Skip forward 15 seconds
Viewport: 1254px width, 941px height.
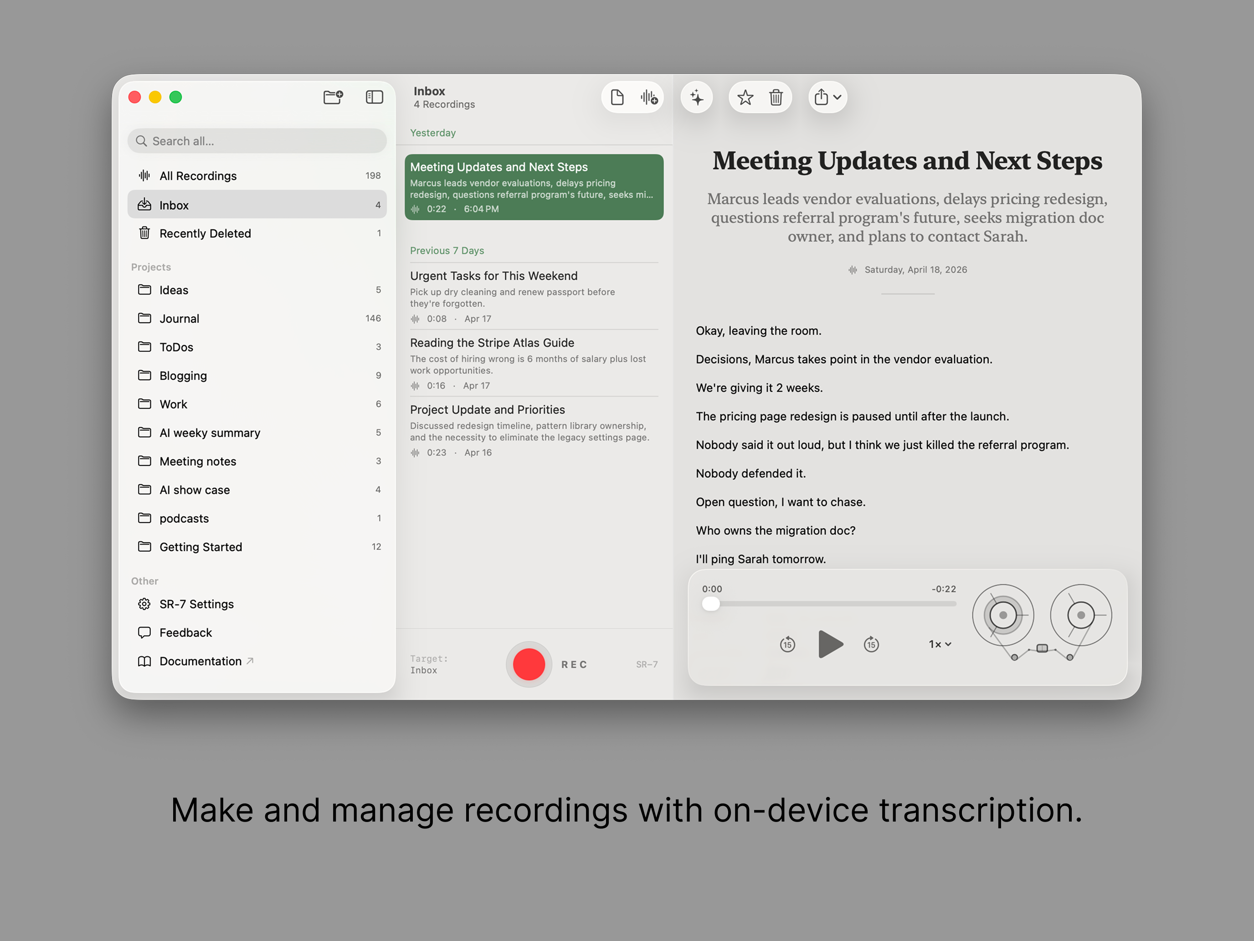871,644
